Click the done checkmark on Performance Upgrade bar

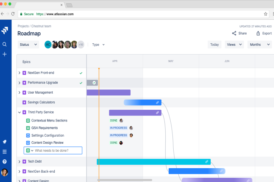(x=94, y=83)
